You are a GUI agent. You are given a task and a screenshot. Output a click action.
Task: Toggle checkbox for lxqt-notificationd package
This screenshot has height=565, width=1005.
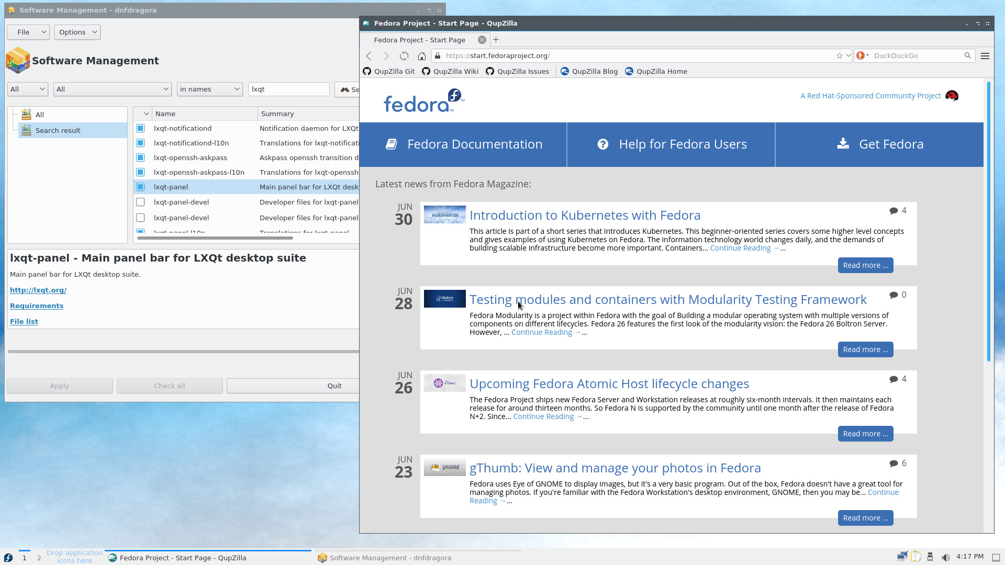141,128
